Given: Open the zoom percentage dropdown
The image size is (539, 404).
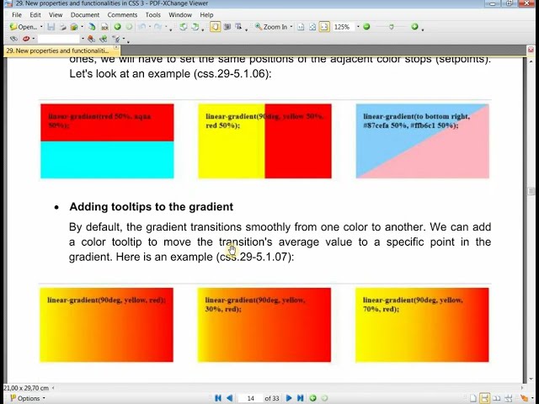Looking at the screenshot, I should pyautogui.click(x=358, y=27).
